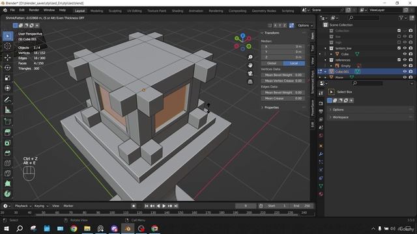Viewport: 417px width, 234px height.
Task: Select the Annotate tool
Action: [8, 99]
